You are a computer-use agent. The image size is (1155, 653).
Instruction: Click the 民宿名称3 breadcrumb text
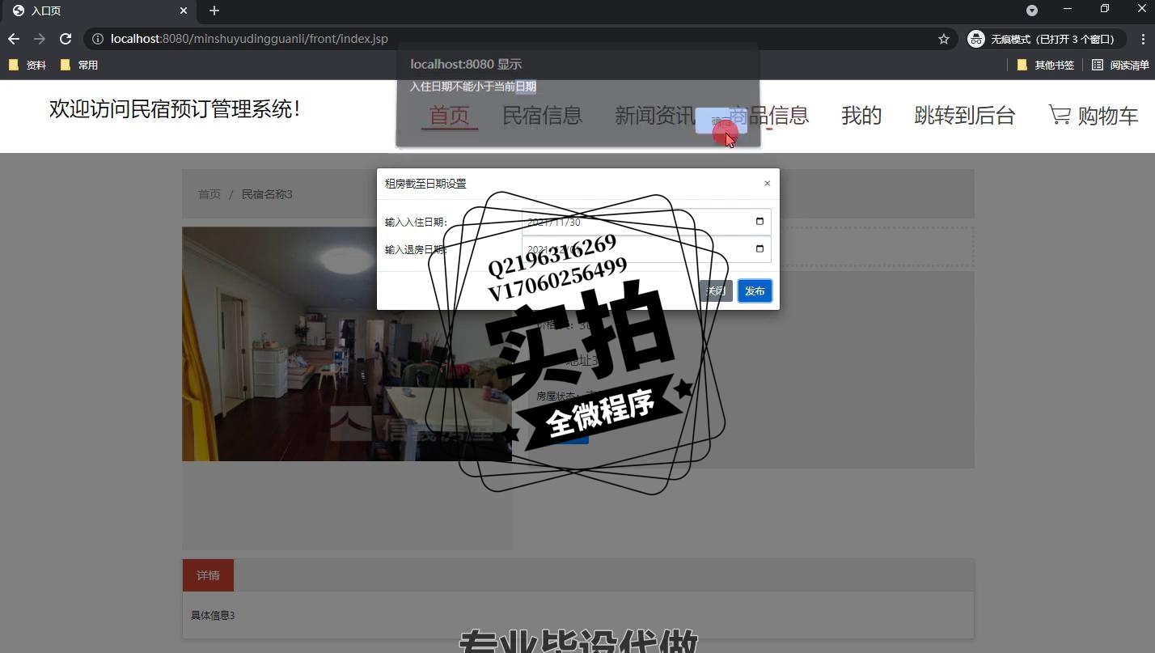(x=267, y=194)
